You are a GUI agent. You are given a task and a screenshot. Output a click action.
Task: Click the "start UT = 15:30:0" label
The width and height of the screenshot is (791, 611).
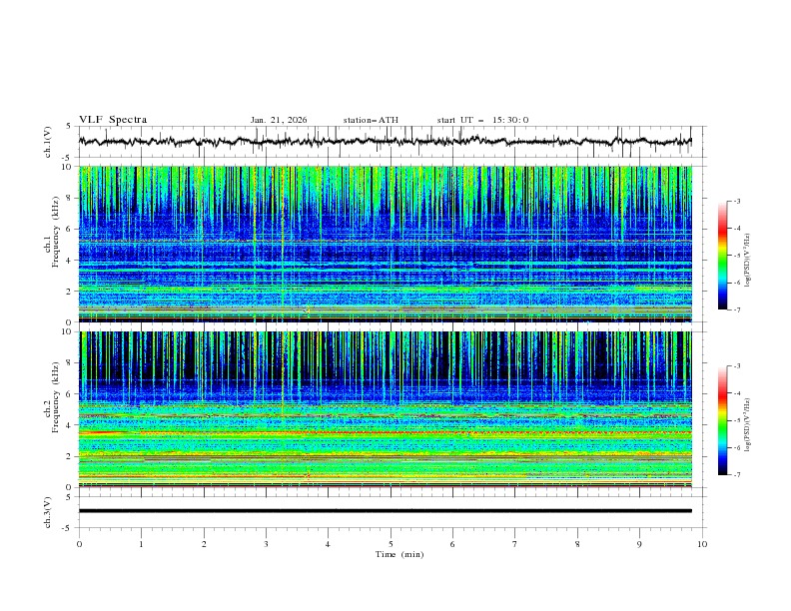pyautogui.click(x=482, y=120)
